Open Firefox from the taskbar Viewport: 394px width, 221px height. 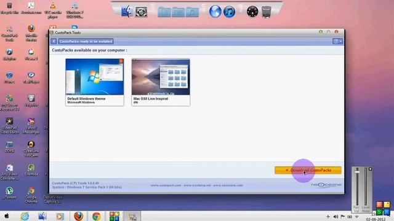tap(79, 216)
